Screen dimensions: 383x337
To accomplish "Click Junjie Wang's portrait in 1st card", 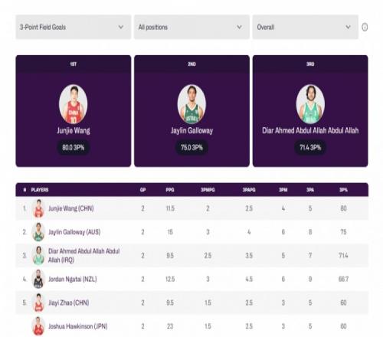I will pos(74,104).
